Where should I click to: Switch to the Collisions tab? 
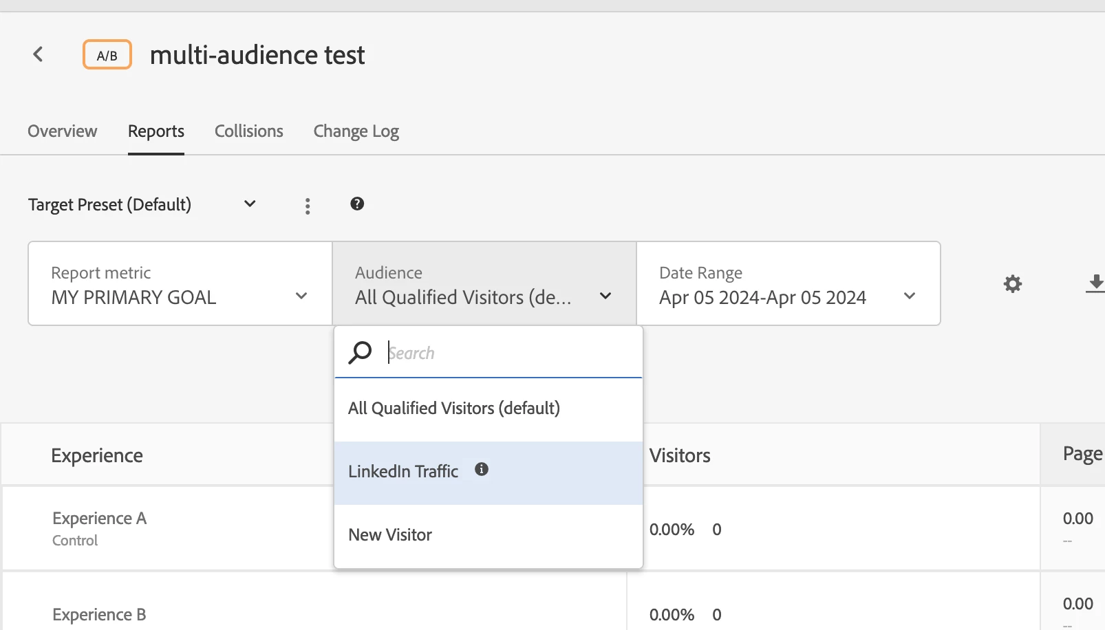(x=249, y=131)
